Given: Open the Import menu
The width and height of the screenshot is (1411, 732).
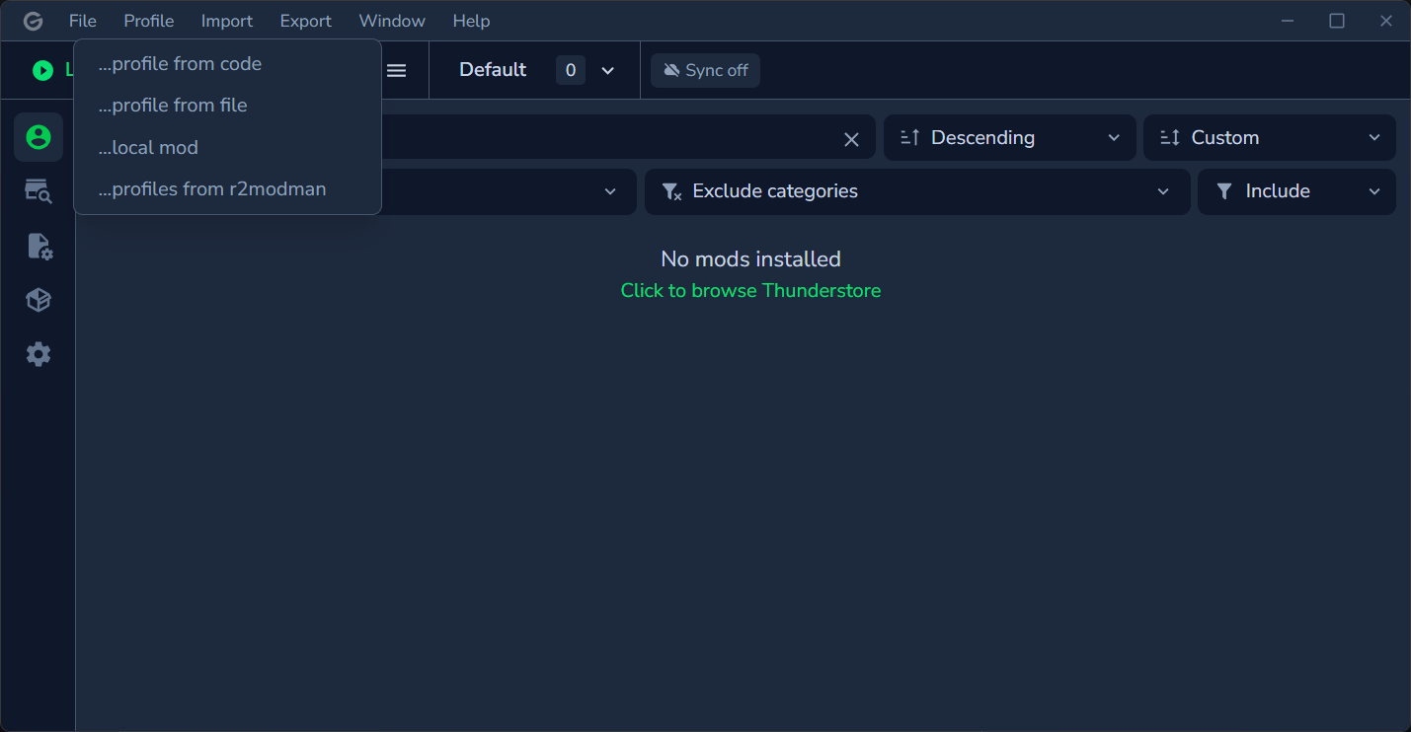Looking at the screenshot, I should tap(227, 21).
